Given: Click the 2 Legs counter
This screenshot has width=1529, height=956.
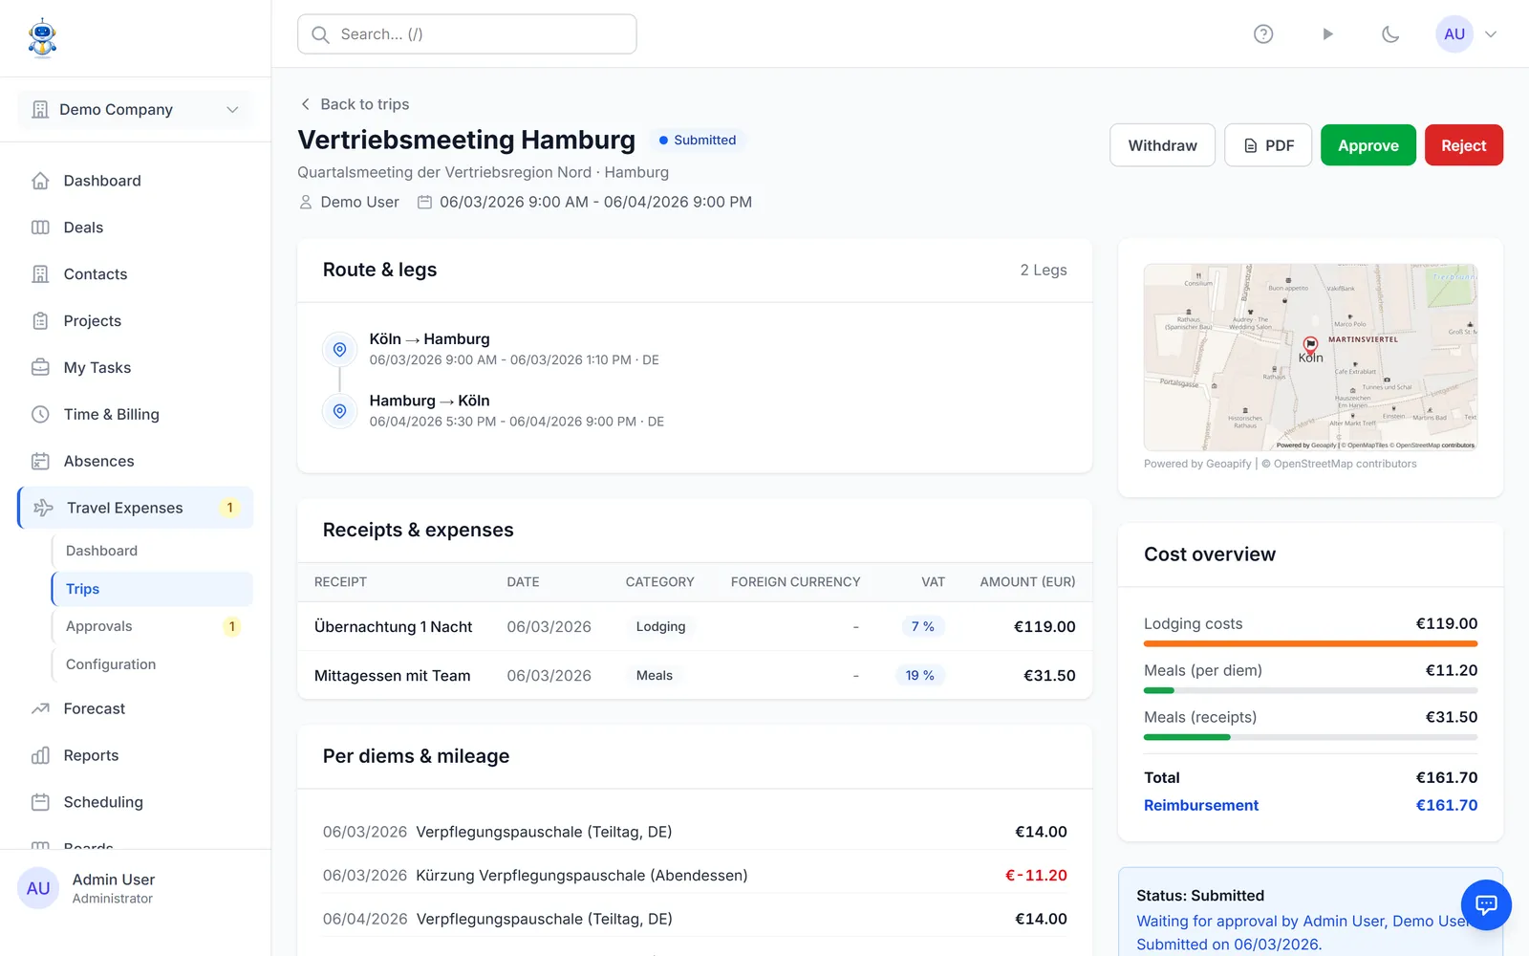Looking at the screenshot, I should [1044, 271].
